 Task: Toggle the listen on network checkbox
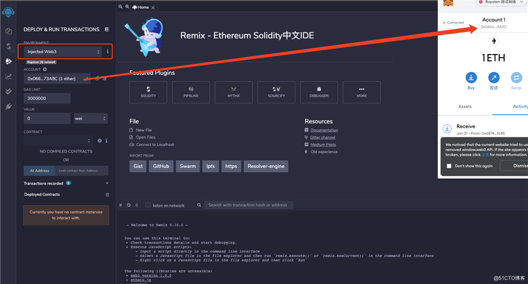[x=148, y=205]
